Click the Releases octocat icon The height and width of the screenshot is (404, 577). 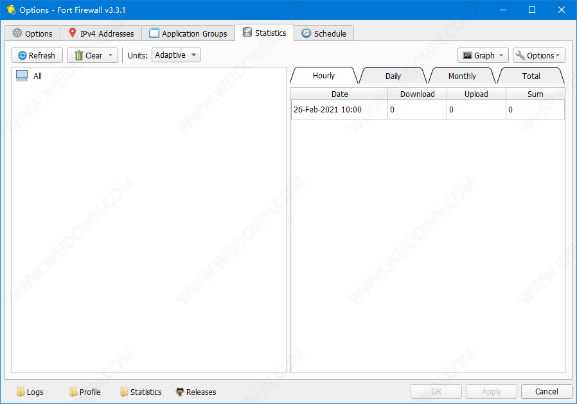coord(180,392)
